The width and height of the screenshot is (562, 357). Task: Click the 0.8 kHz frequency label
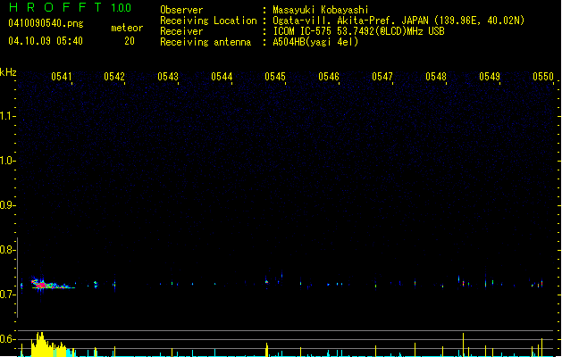pos(7,250)
